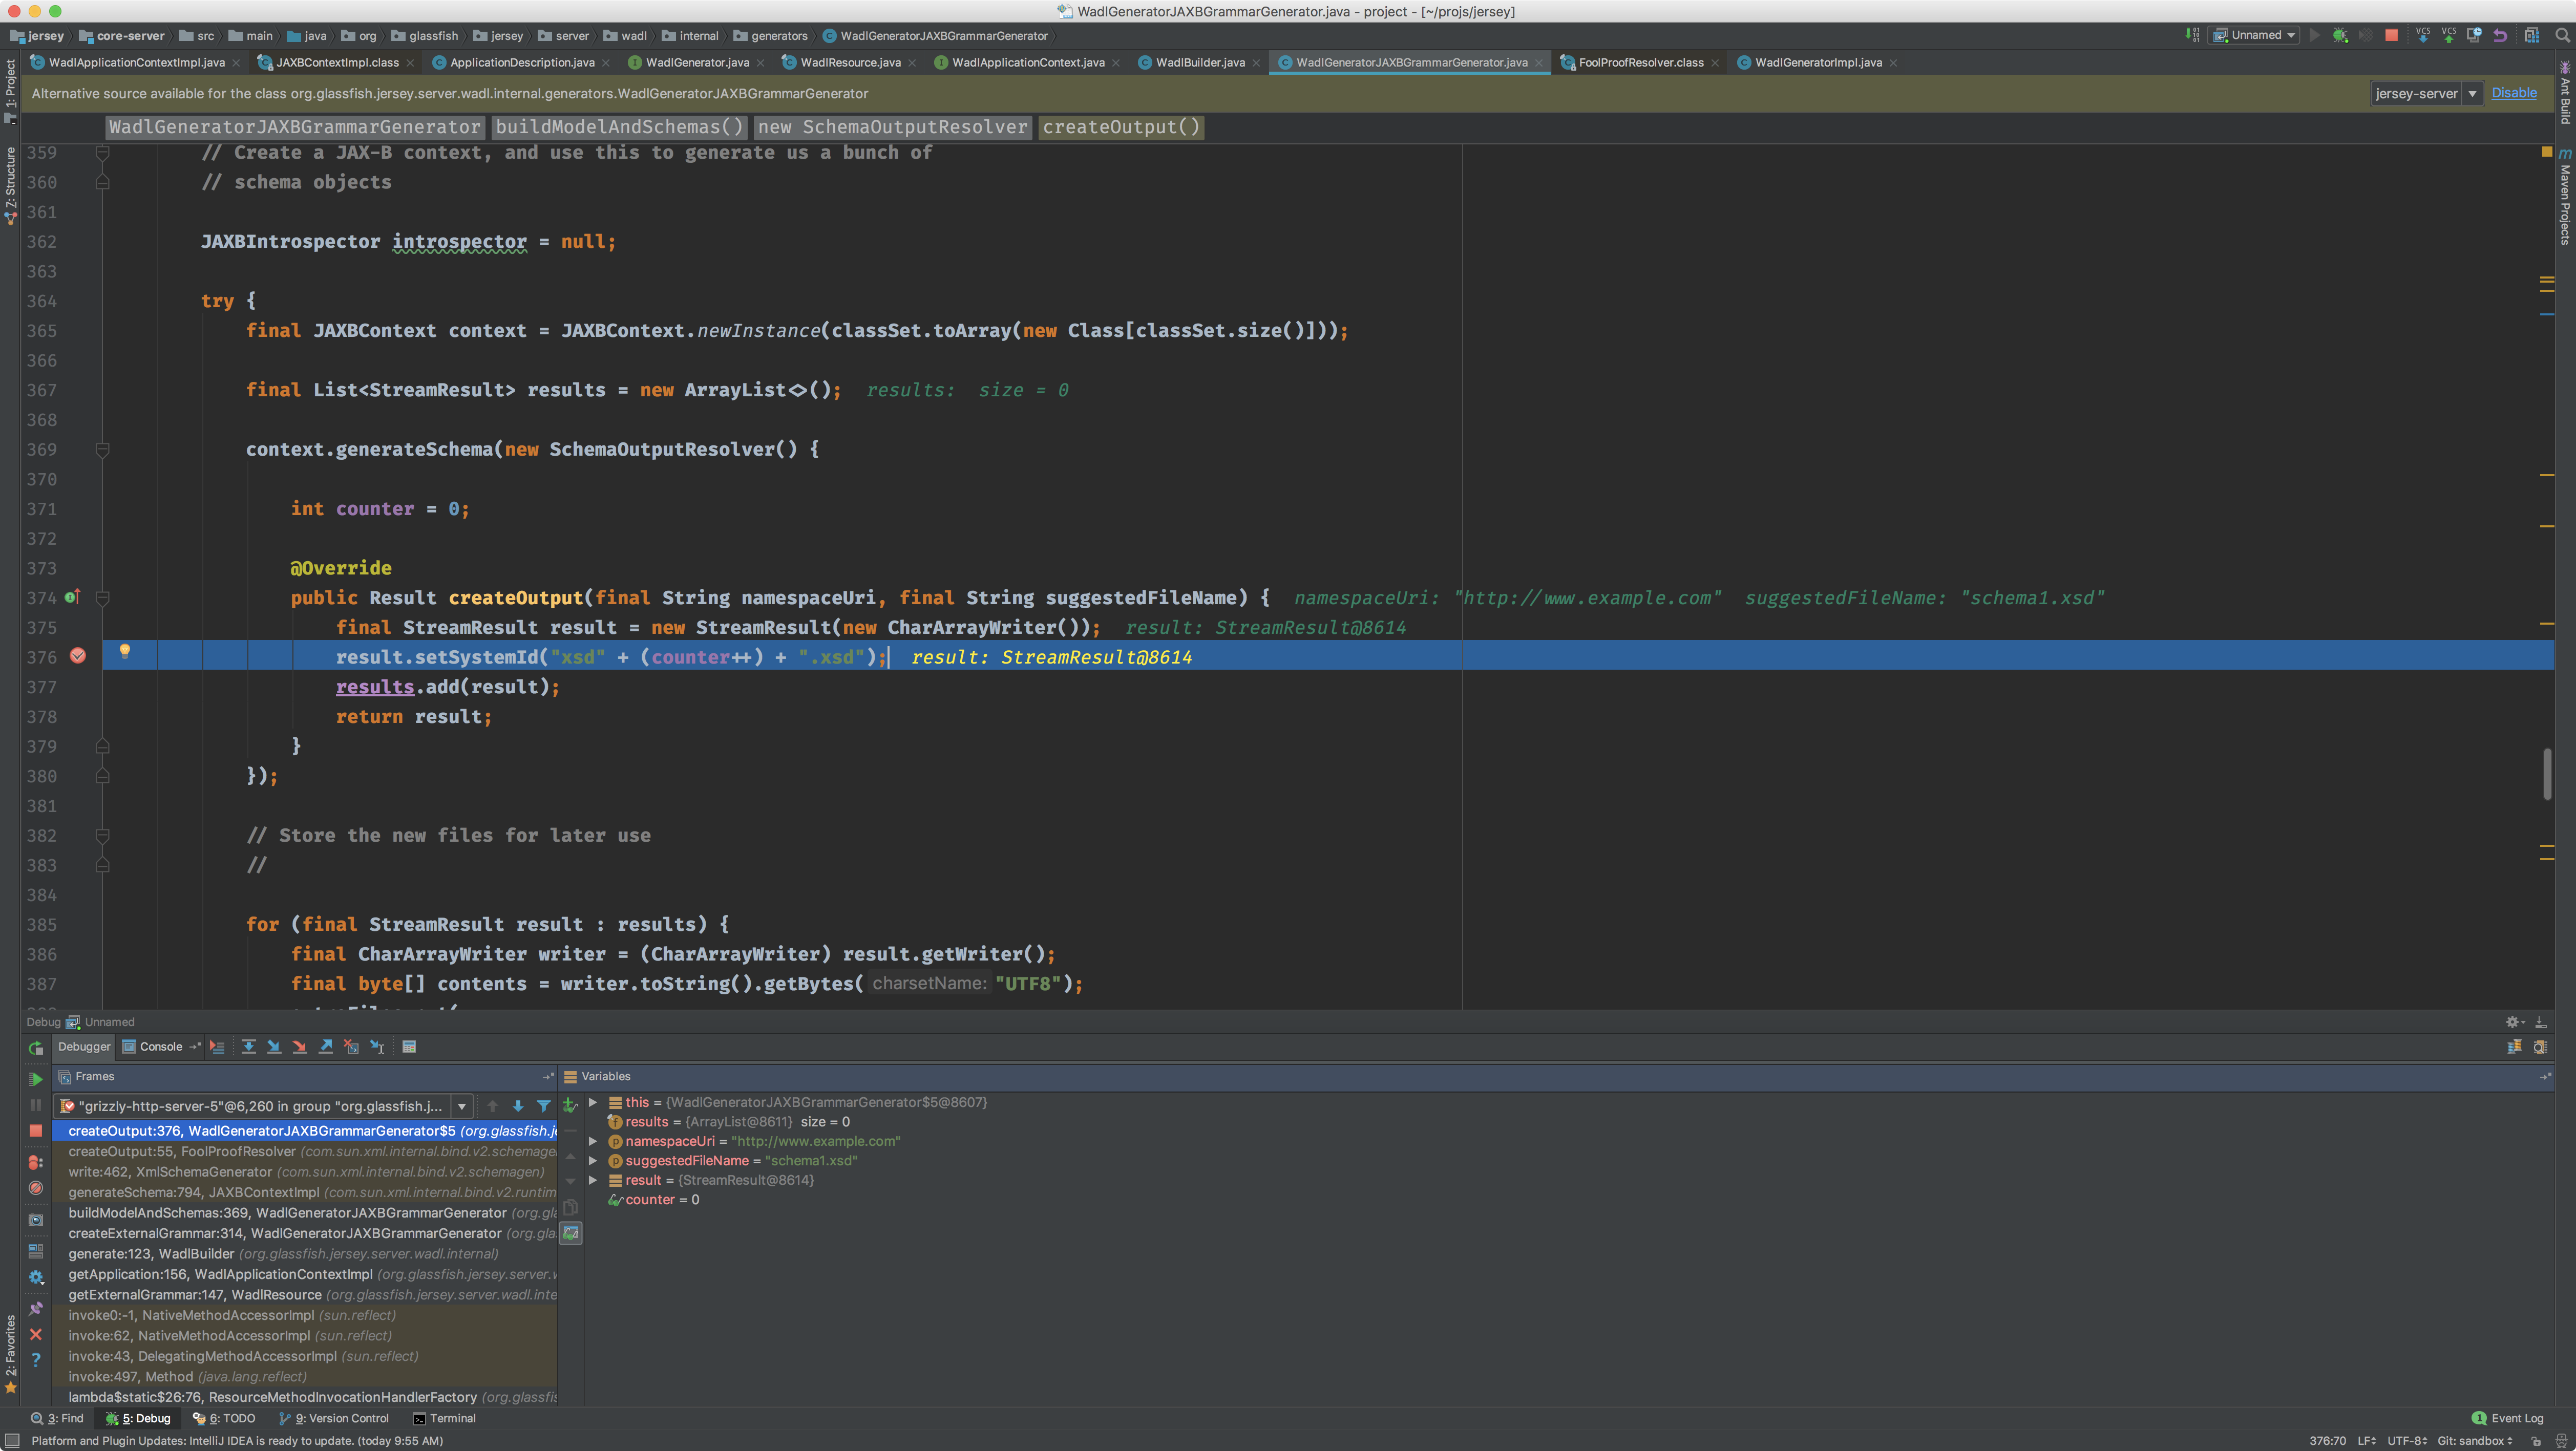This screenshot has width=2576, height=1451.
Task: Click the VCS update project icon
Action: 2423,35
